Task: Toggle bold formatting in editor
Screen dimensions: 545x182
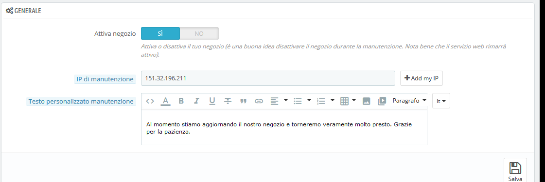Action: click(x=181, y=101)
